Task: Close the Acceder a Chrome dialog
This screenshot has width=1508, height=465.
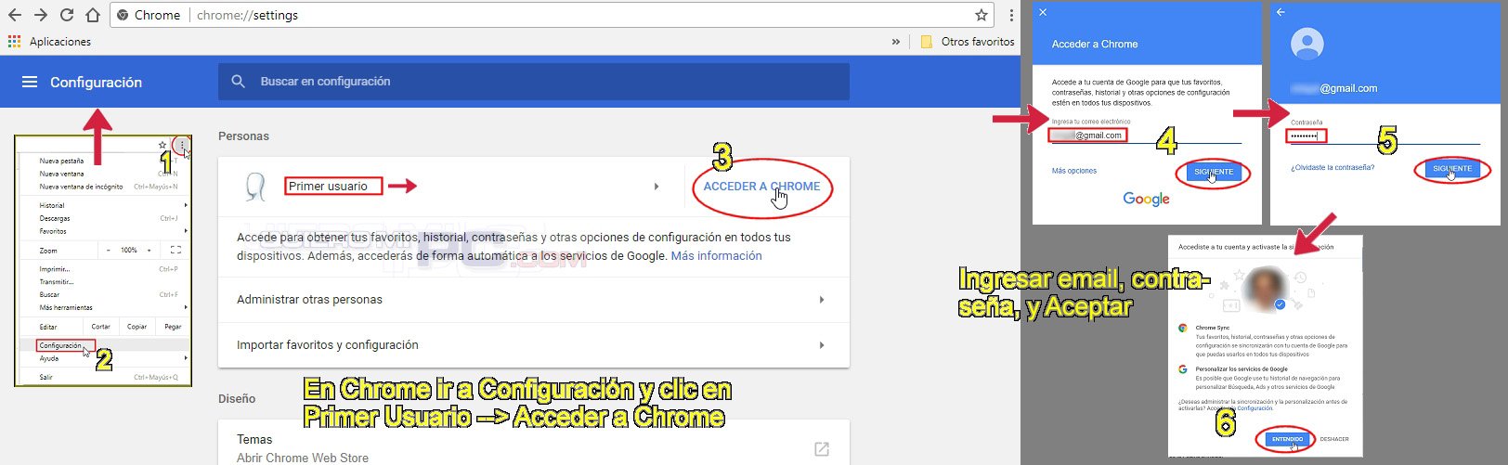Action: 1043,12
